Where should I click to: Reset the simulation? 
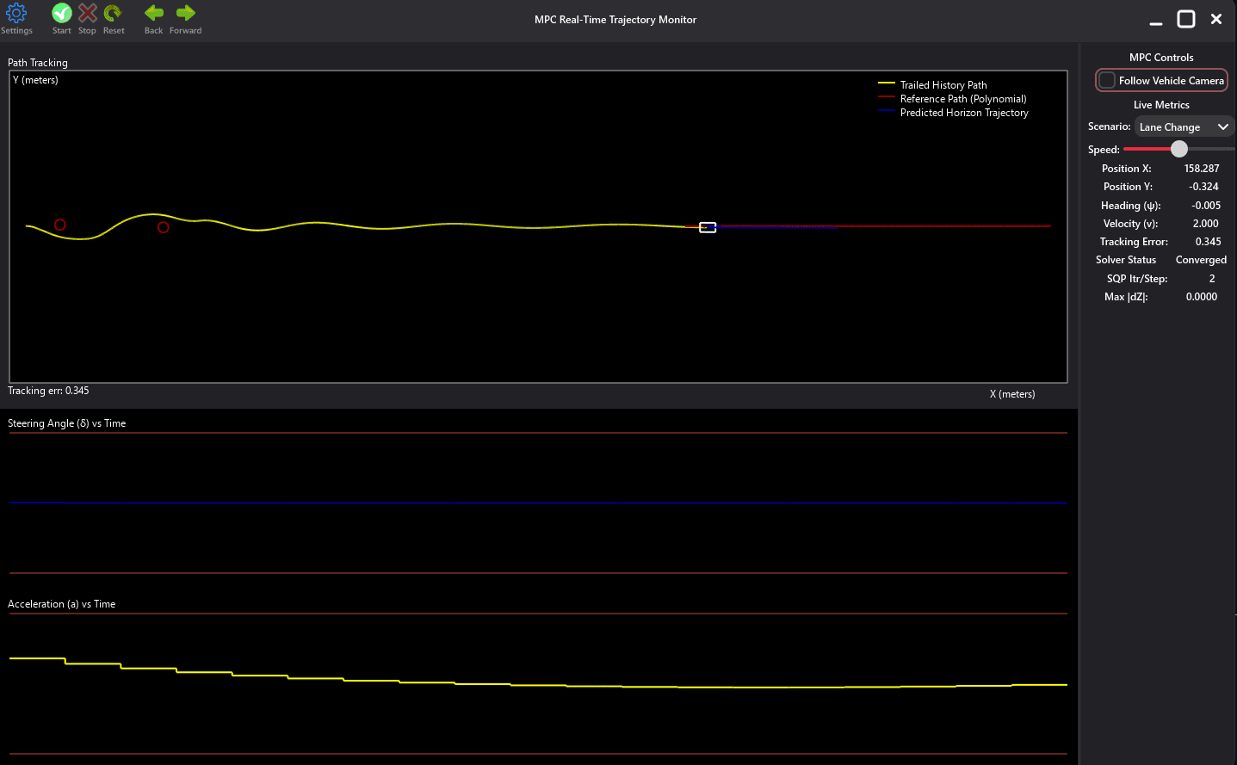[x=114, y=13]
